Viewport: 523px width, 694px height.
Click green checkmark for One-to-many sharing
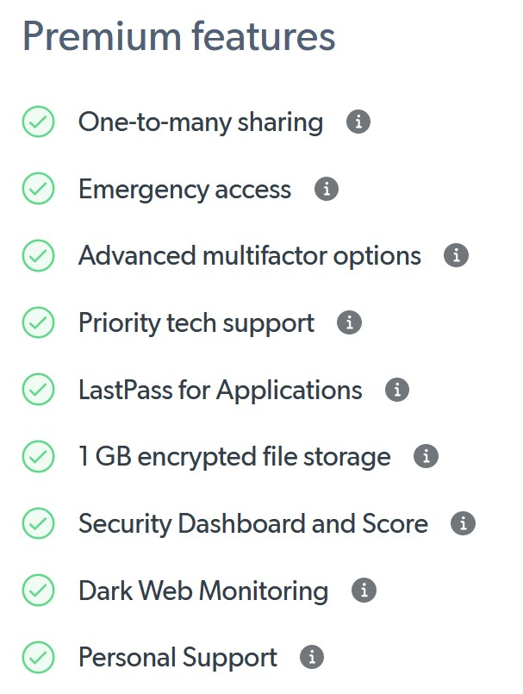pos(38,122)
